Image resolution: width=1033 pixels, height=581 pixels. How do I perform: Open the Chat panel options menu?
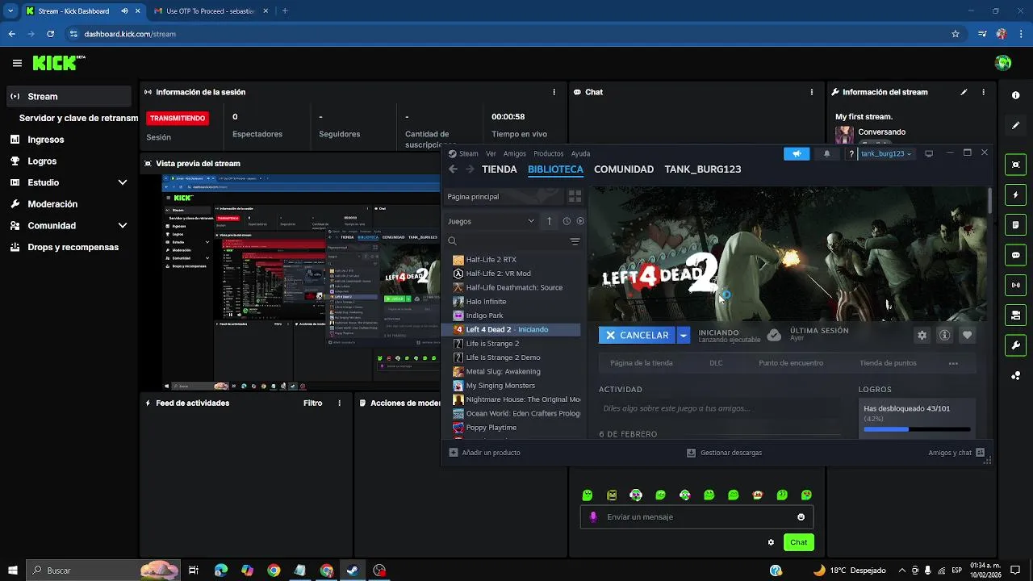pyautogui.click(x=811, y=92)
